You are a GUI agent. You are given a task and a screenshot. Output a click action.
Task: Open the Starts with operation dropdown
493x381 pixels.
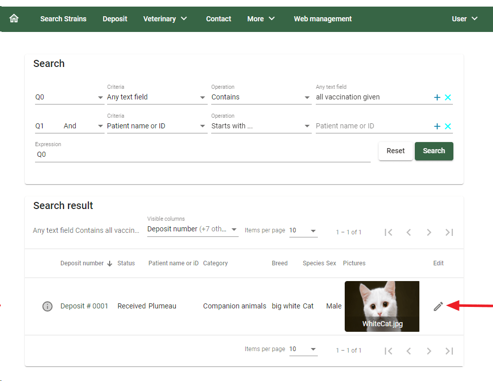[261, 126]
